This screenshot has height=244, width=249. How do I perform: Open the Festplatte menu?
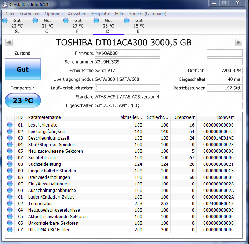coord(101,14)
